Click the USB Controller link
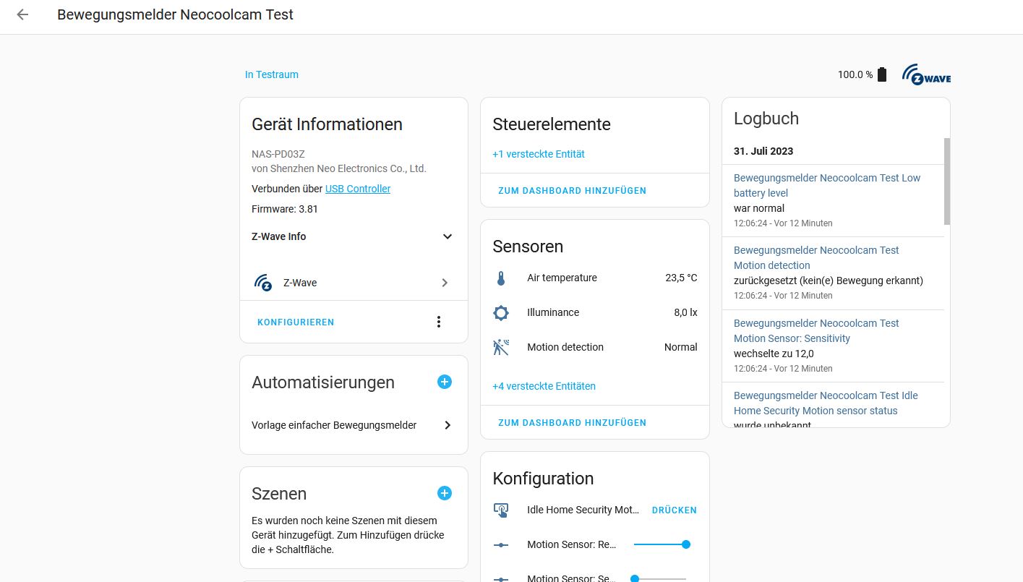Viewport: 1023px width, 582px height. [358, 189]
